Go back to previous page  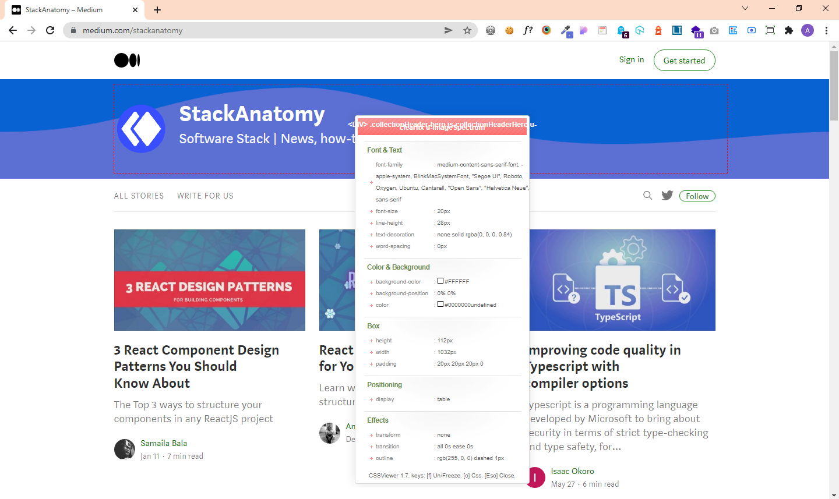pos(13,30)
